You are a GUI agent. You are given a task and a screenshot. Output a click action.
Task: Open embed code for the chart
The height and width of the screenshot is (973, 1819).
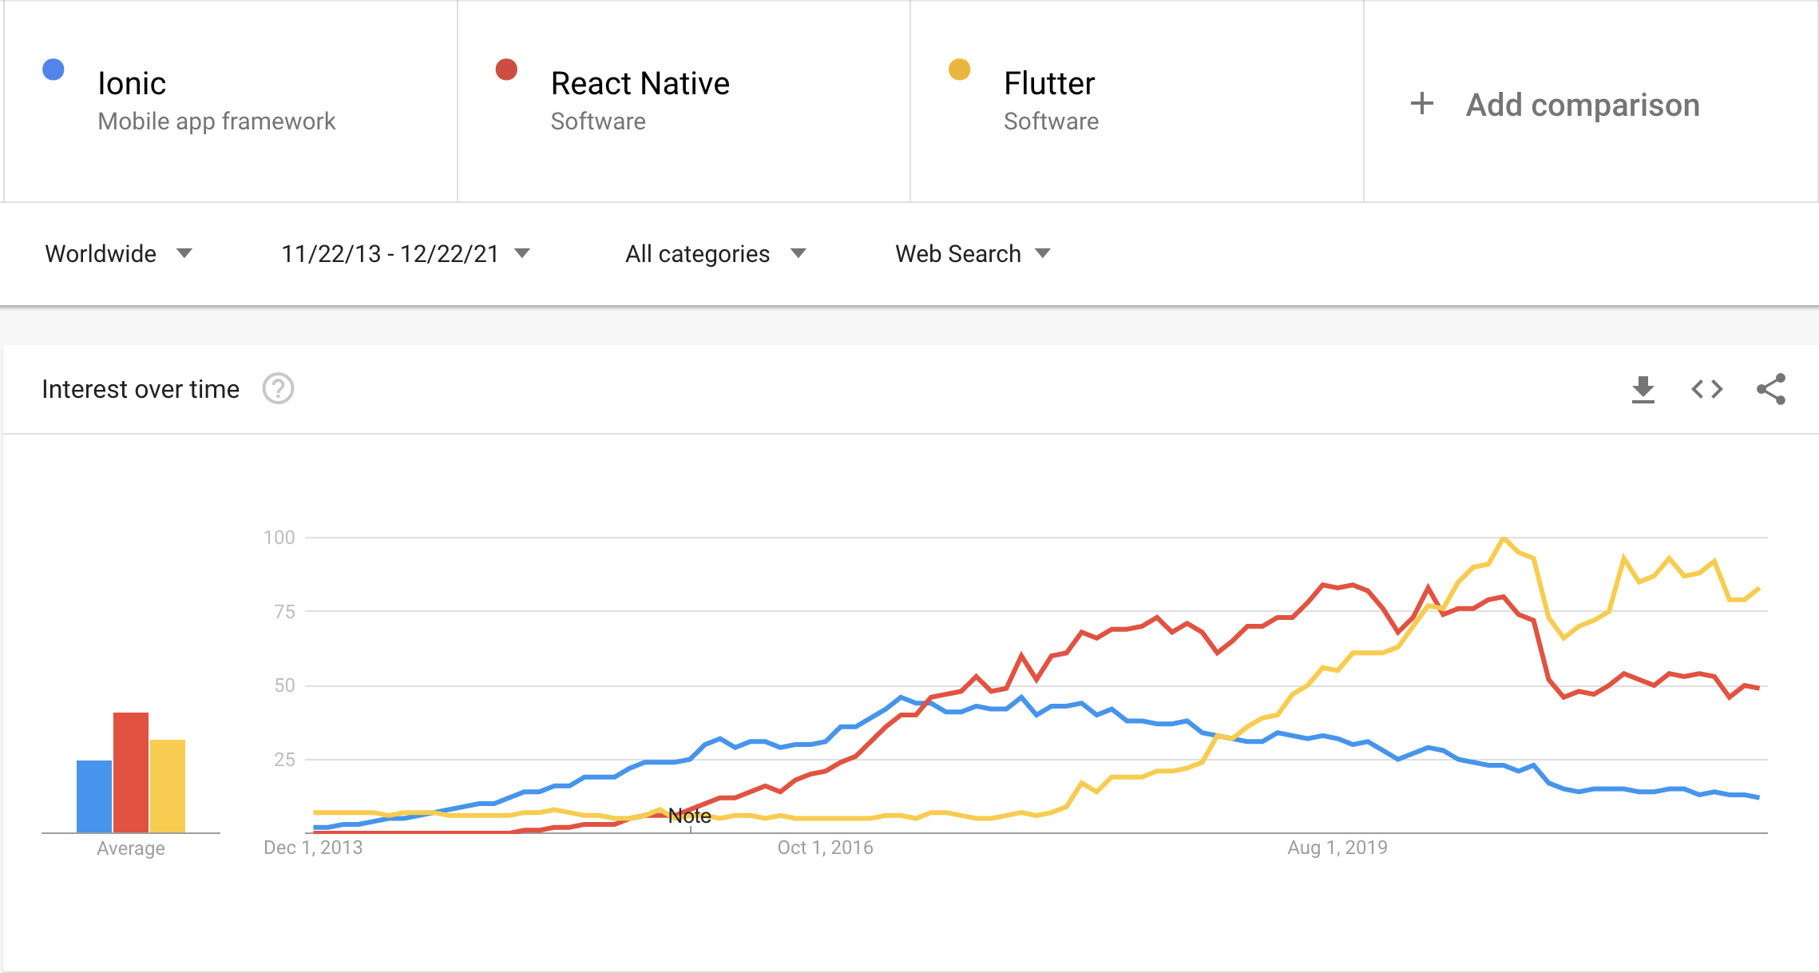click(1706, 389)
